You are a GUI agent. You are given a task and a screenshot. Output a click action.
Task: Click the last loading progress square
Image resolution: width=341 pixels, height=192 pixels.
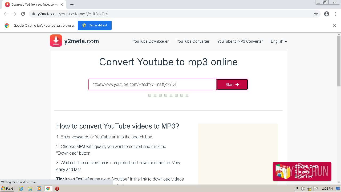coord(187,95)
